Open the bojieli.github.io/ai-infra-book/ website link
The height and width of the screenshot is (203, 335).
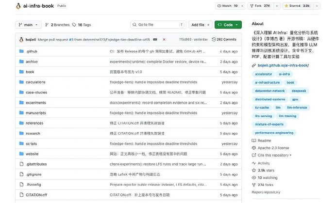[283, 65]
